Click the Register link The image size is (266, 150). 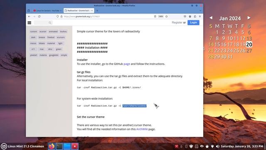(x=177, y=22)
